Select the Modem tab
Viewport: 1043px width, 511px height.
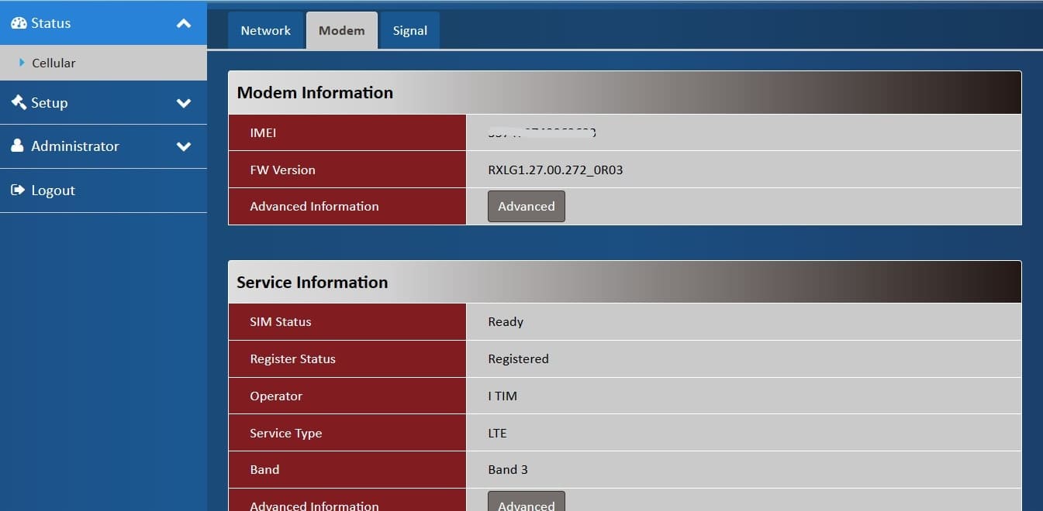(341, 31)
